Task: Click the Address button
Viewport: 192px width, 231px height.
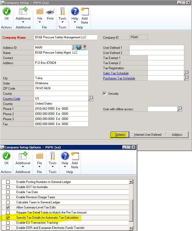Action: pyautogui.click(x=177, y=135)
